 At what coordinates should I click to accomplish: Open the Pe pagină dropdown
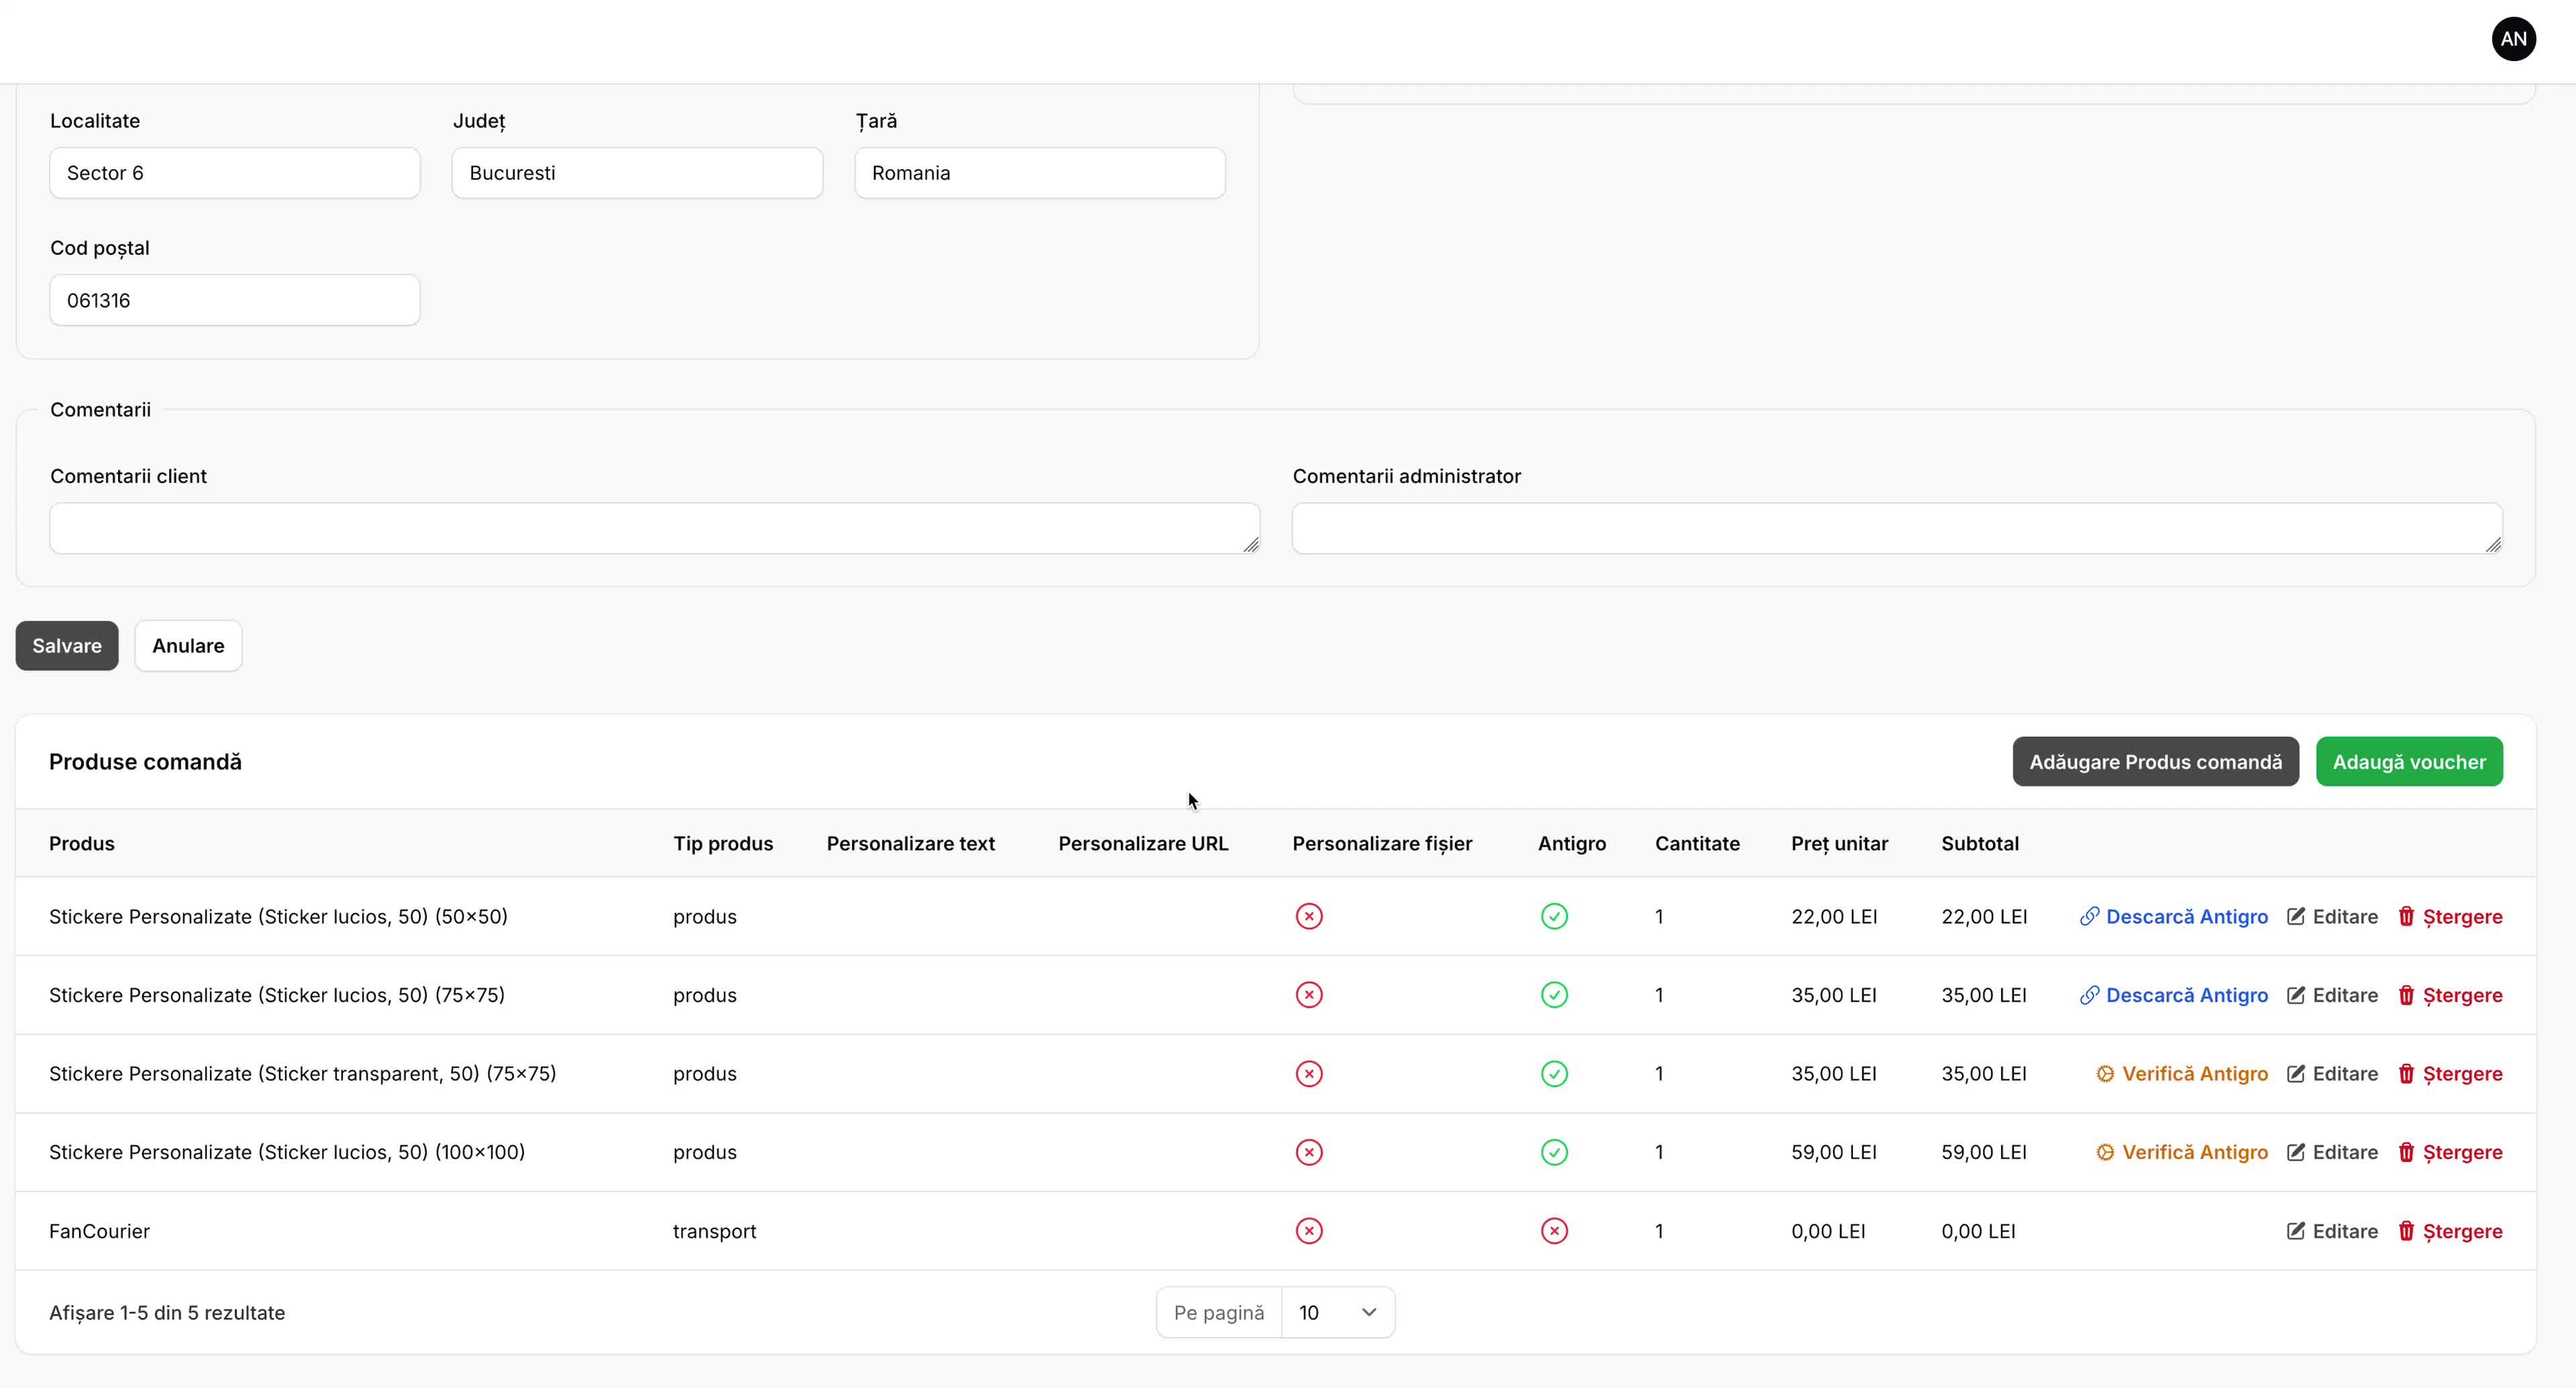(x=1337, y=1312)
